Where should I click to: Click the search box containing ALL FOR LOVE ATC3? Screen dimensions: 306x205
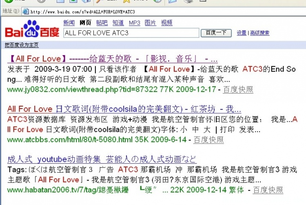pos(131,33)
